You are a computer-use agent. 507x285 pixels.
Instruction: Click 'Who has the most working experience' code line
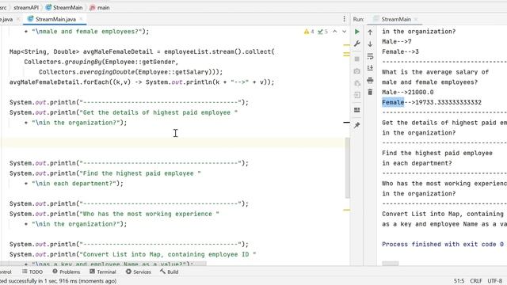(114, 214)
